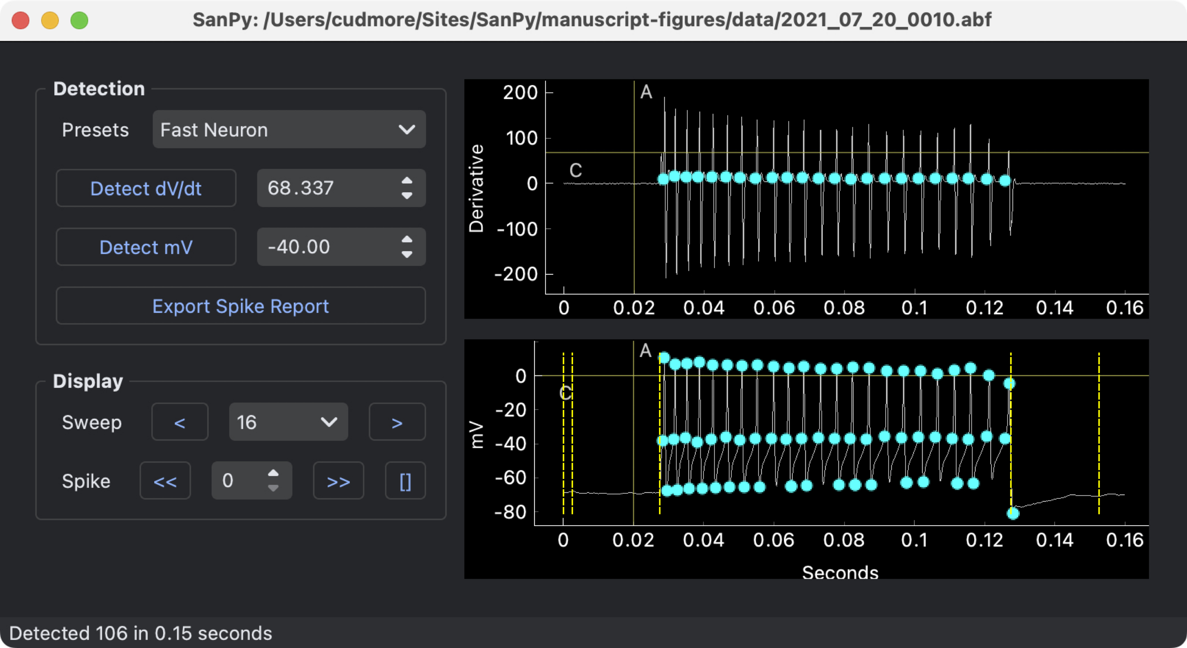1187x648 pixels.
Task: Click the Detect mV button
Action: (147, 246)
